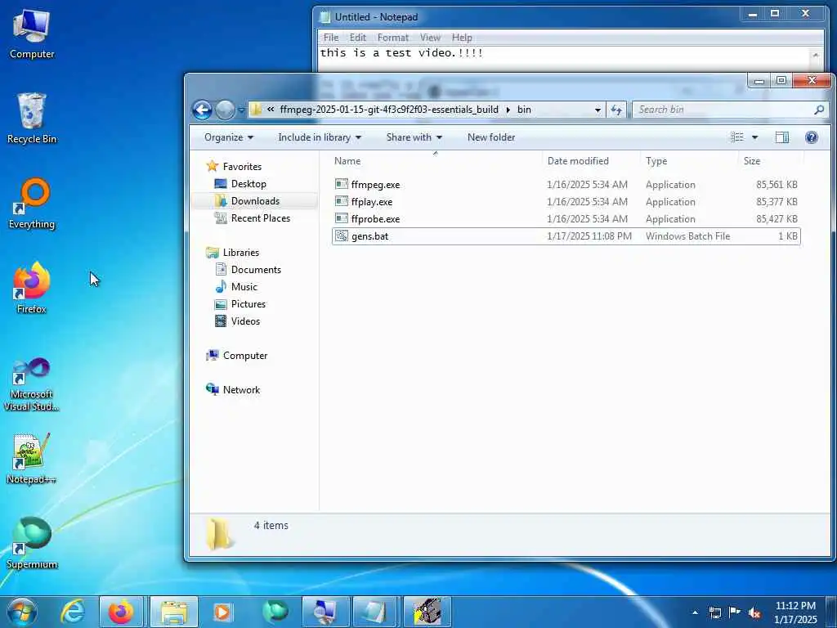The image size is (837, 628).
Task: Toggle the Explorer preview pane button
Action: 782,137
